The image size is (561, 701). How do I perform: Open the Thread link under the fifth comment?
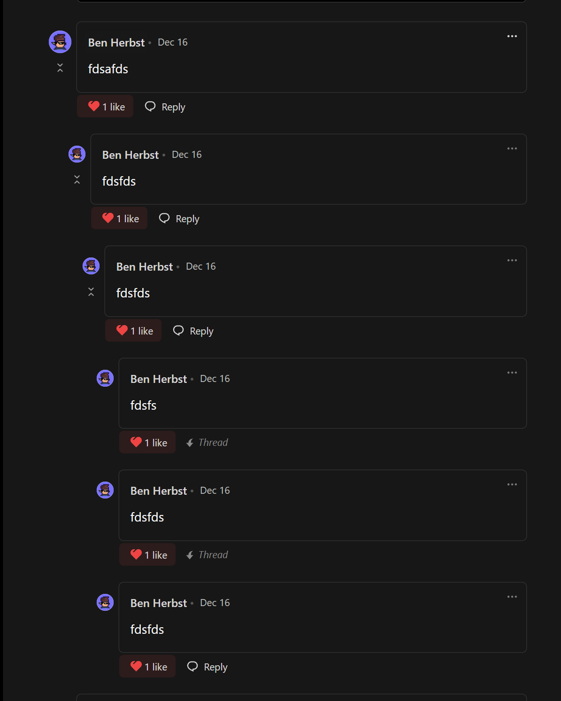pos(207,555)
